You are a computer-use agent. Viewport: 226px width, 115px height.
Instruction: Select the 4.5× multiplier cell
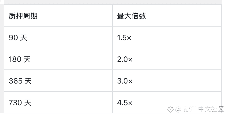click(167, 102)
